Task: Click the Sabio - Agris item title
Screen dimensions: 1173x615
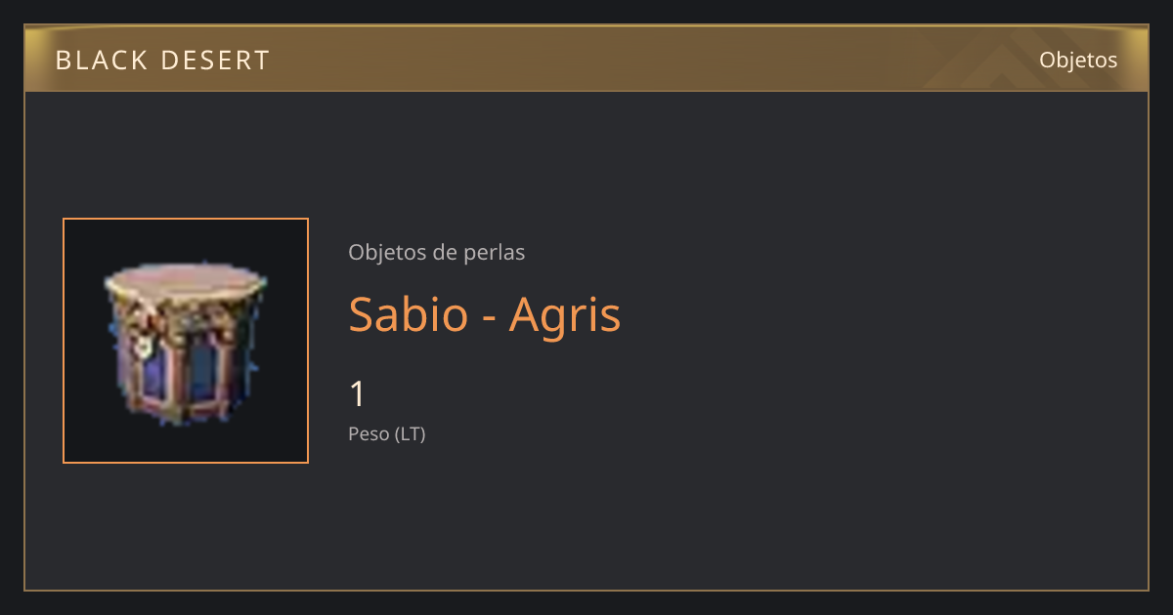Action: [485, 314]
